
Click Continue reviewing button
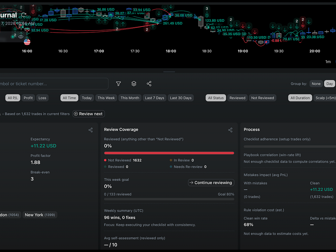(211, 182)
